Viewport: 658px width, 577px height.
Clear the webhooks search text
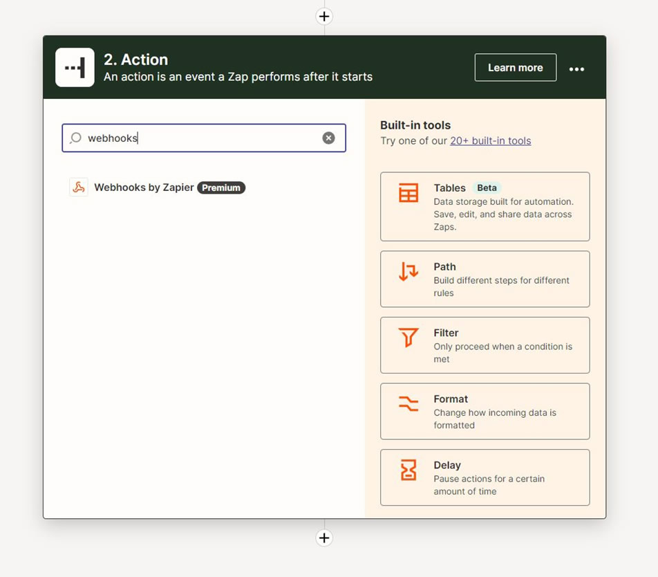point(328,138)
